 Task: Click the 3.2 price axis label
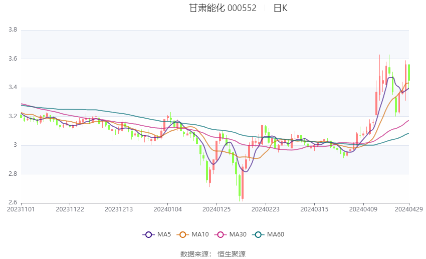[13, 116]
